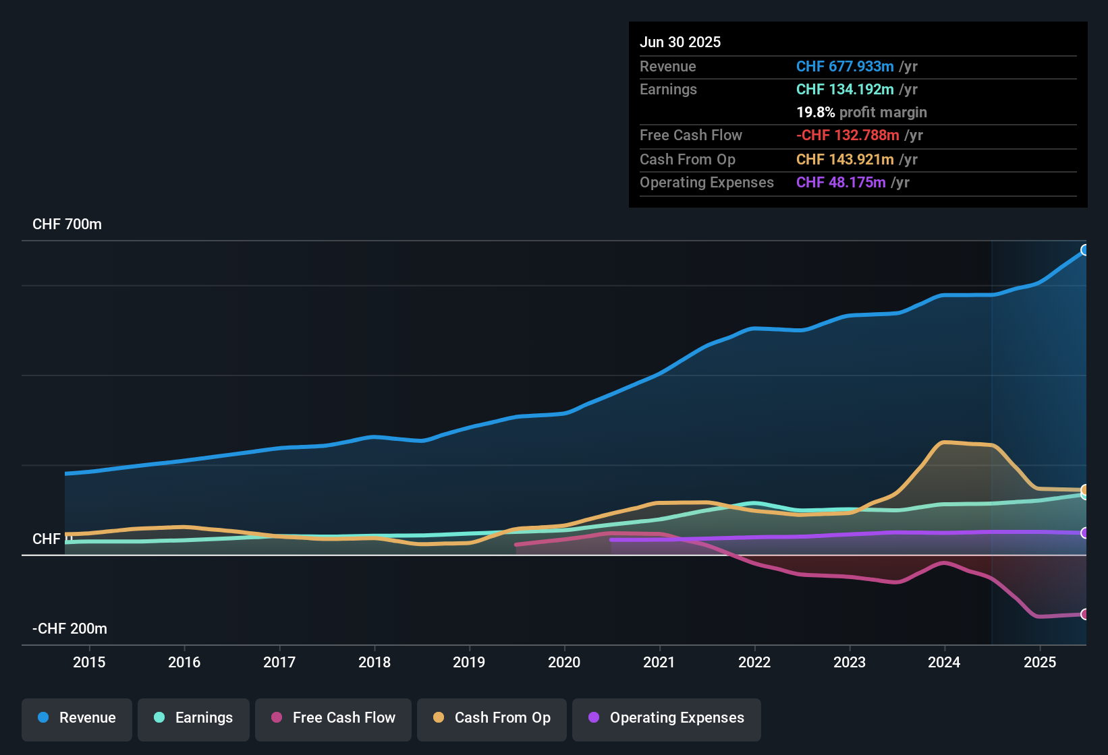The image size is (1108, 755).
Task: Click the orange Cash From Op legend dot
Action: click(x=438, y=718)
